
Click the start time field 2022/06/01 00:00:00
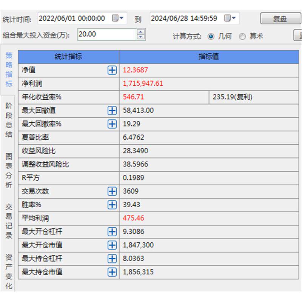click(x=82, y=18)
